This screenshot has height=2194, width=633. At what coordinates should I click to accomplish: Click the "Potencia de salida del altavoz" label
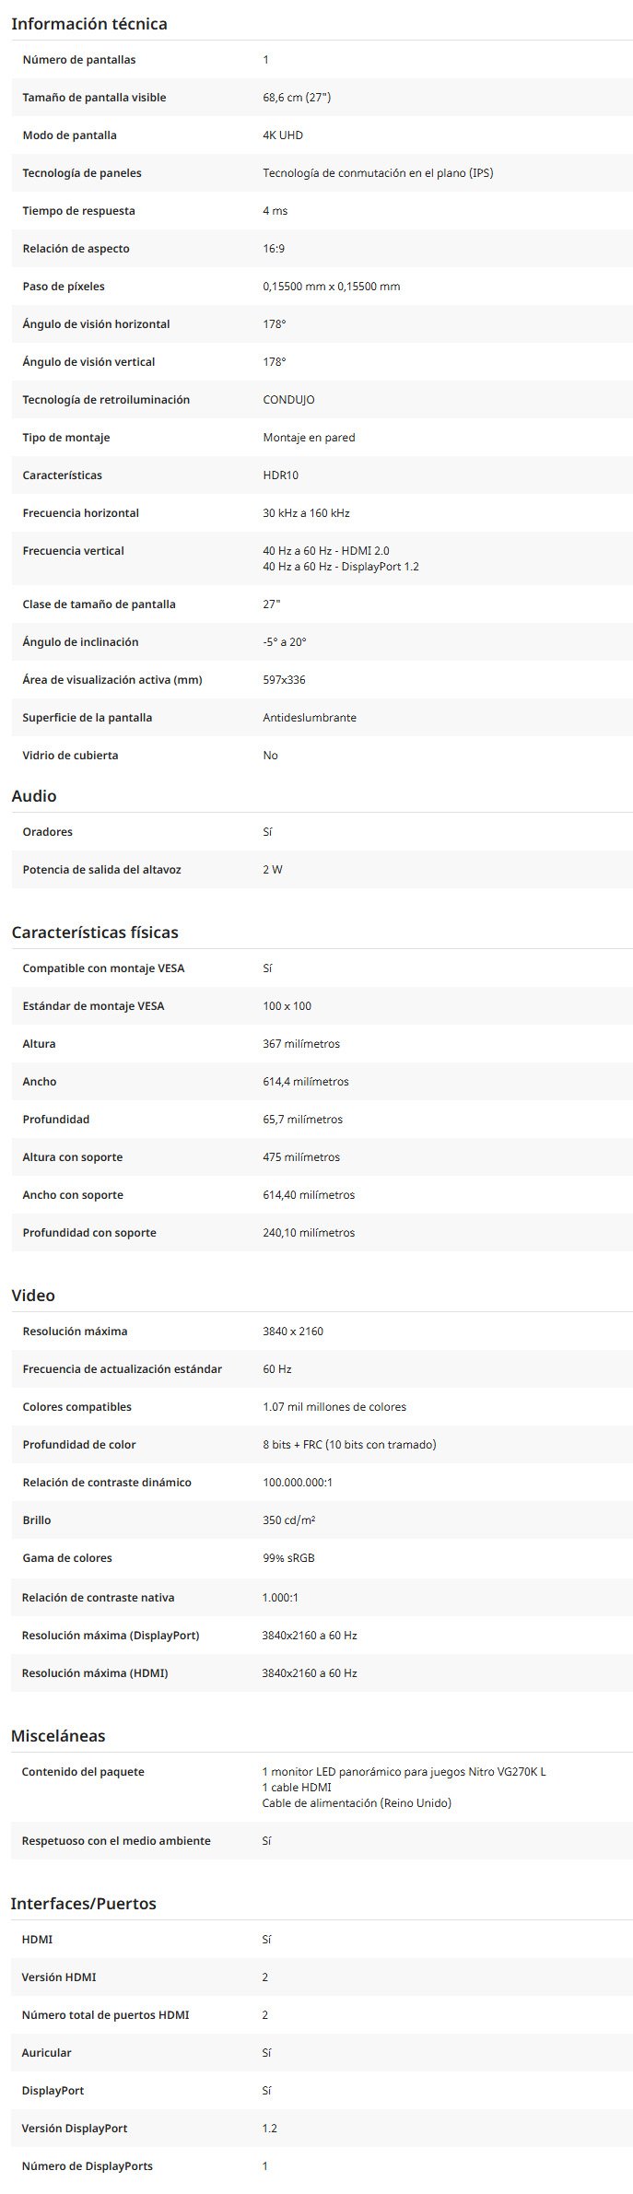click(101, 870)
